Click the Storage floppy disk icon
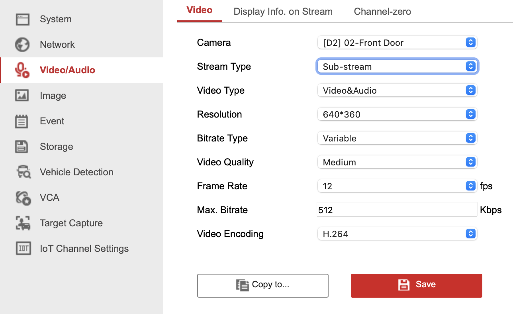This screenshot has height=314, width=513. [x=22, y=147]
